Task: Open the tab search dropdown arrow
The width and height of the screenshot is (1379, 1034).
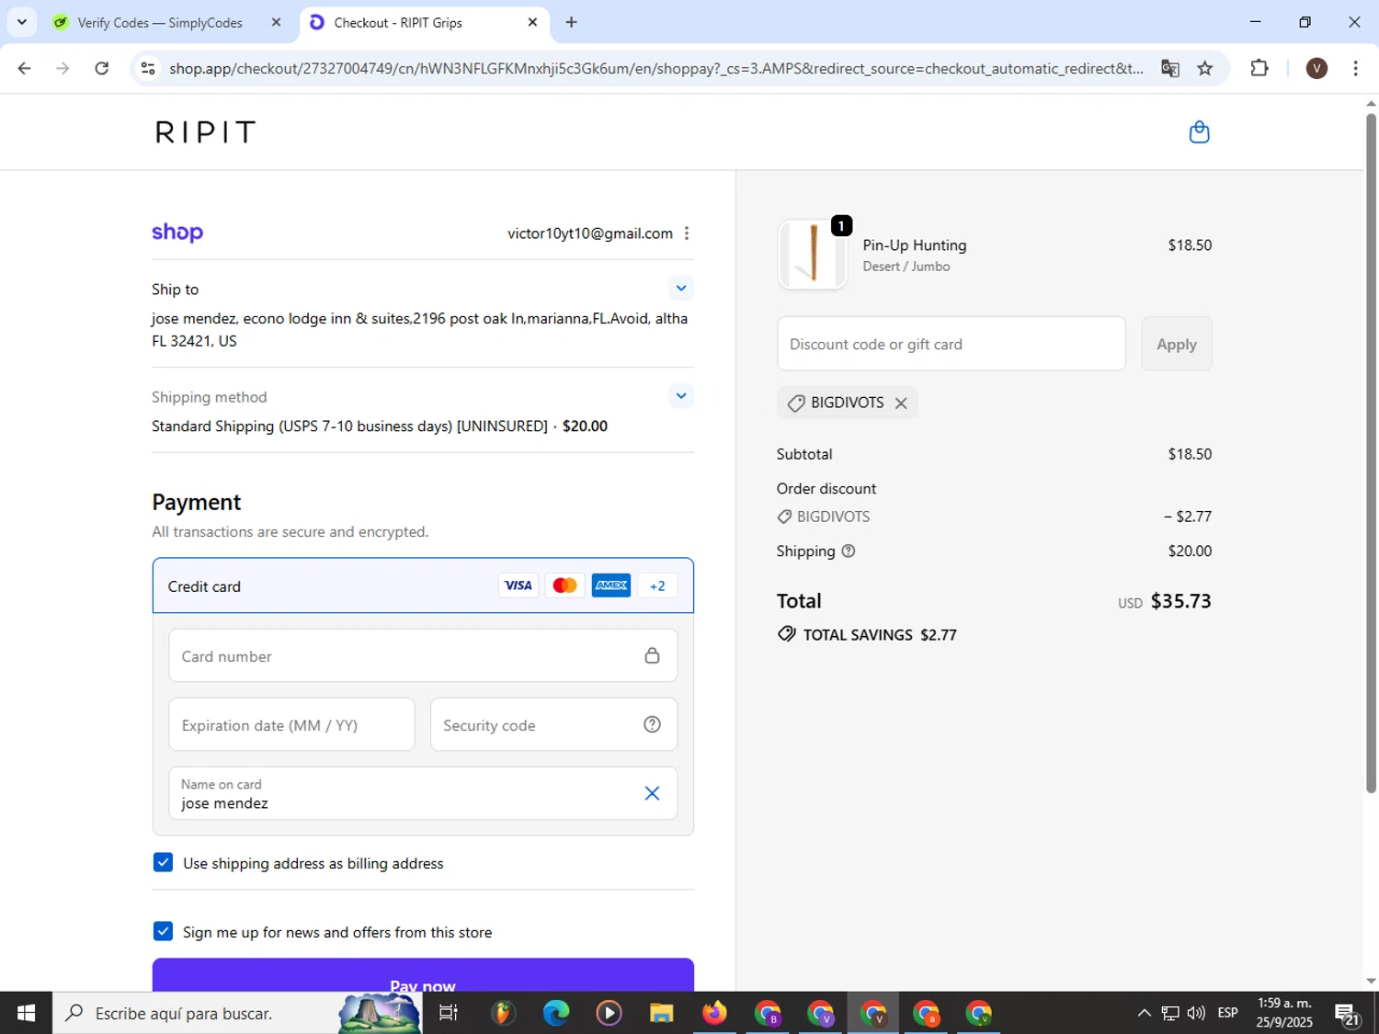Action: pyautogui.click(x=21, y=22)
